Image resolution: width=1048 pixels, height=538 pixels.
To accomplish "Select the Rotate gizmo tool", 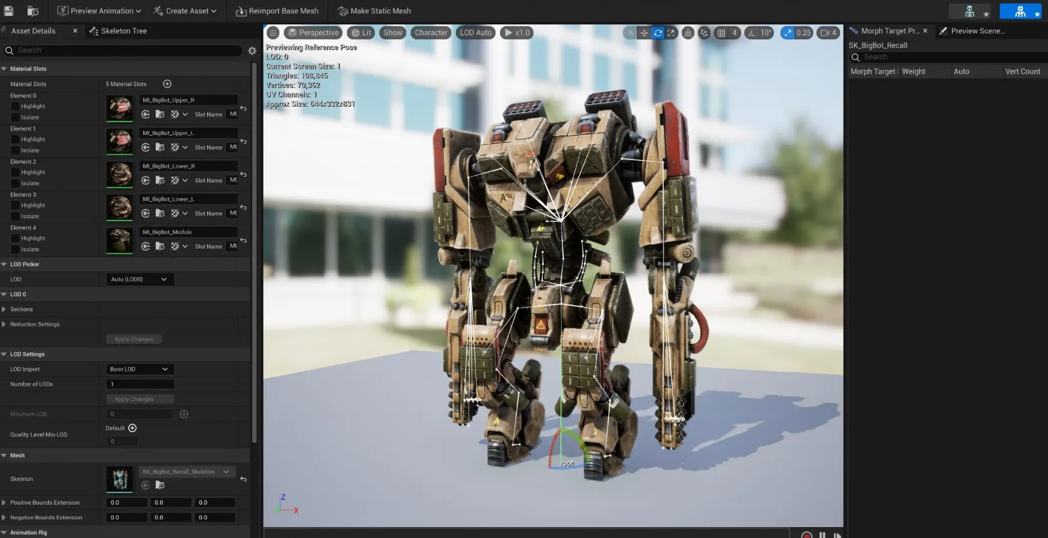I will click(x=657, y=33).
